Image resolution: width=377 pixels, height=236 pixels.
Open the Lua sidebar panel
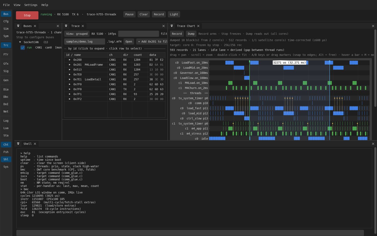[6, 128]
